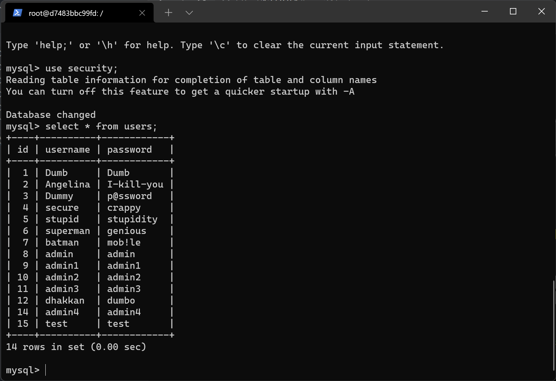Maximize the terminal window
The height and width of the screenshot is (381, 556).
pyautogui.click(x=513, y=11)
